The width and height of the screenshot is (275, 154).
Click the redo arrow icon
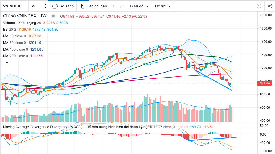[x=122, y=6]
